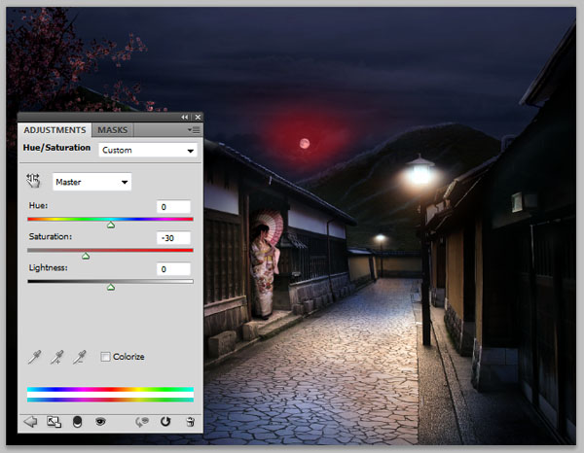Switch panel to expanded view icon
The image size is (584, 453).
pos(54,422)
